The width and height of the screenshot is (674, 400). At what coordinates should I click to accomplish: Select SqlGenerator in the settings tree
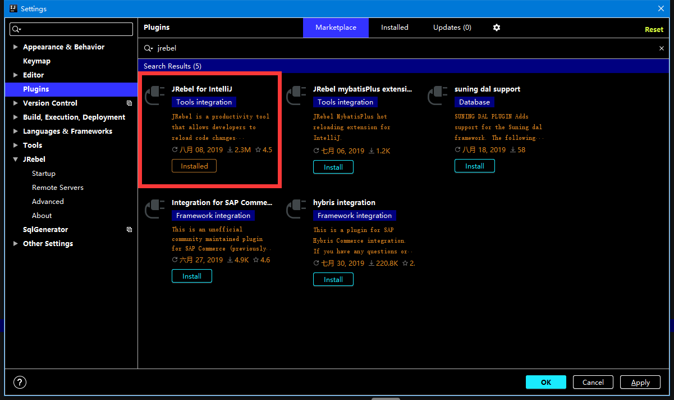tap(45, 230)
